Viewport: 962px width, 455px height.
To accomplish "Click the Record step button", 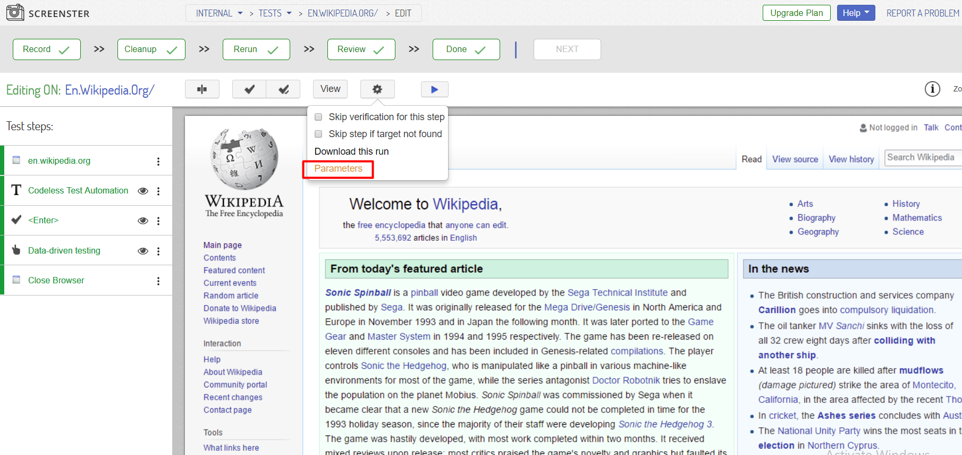I will 47,49.
